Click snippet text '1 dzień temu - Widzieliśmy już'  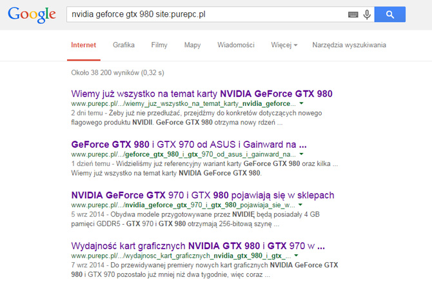tap(204, 169)
